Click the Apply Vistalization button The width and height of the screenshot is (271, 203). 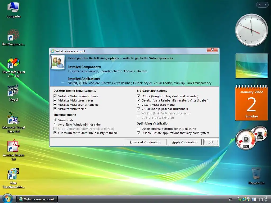[x=185, y=142]
